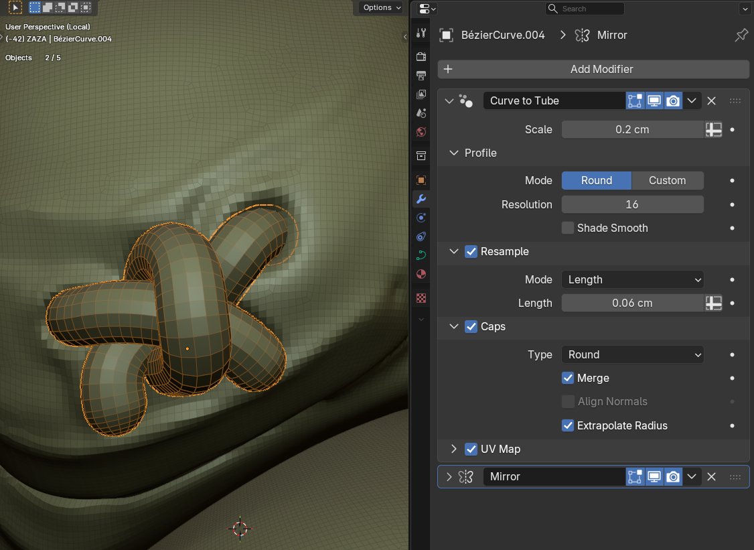Remove the Mirror modifier

tap(712, 476)
